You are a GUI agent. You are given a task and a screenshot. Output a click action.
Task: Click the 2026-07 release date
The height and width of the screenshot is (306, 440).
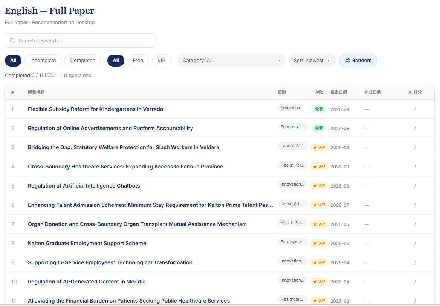click(x=340, y=205)
